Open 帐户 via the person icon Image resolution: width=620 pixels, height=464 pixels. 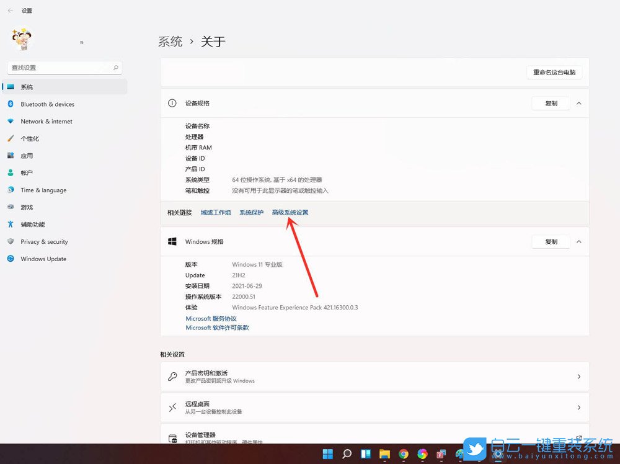[10, 173]
